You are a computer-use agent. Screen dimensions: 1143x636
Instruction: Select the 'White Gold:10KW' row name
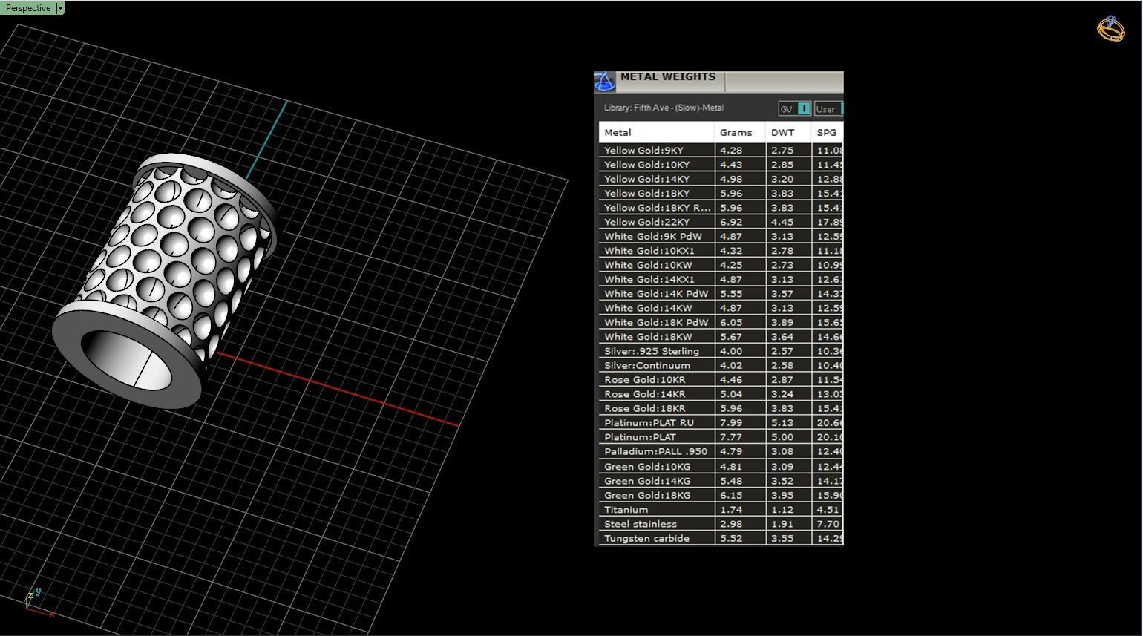click(648, 265)
